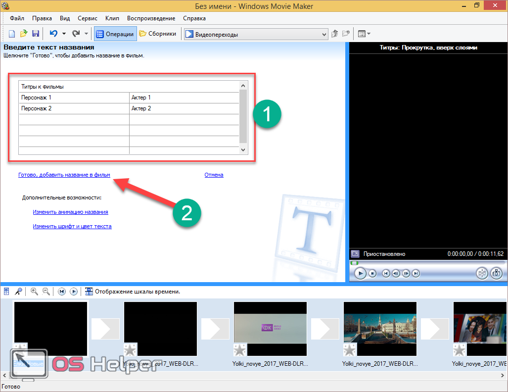Click the Save project icon in toolbar
This screenshot has width=508, height=392.
[36, 34]
